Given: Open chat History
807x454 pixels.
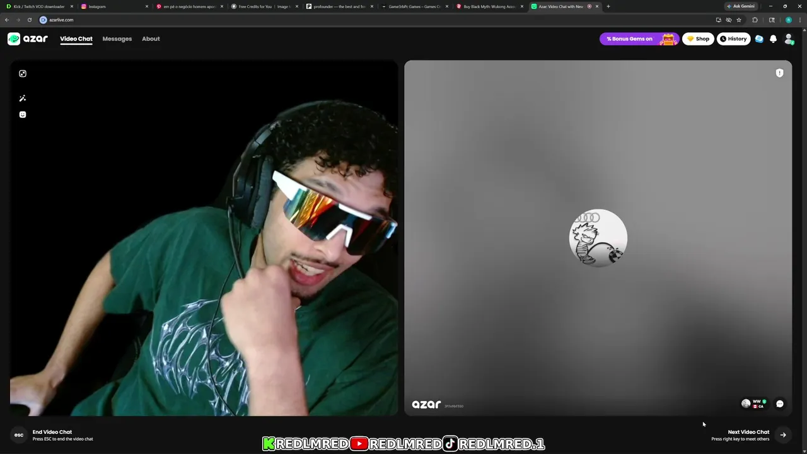Looking at the screenshot, I should [x=733, y=39].
